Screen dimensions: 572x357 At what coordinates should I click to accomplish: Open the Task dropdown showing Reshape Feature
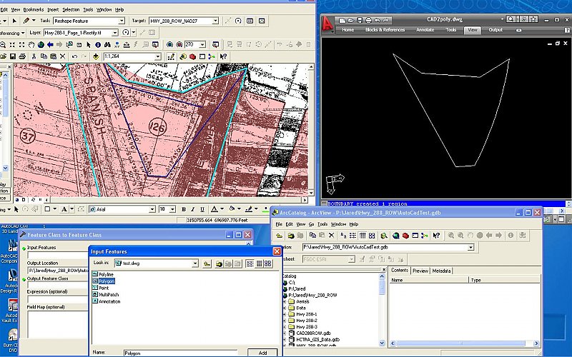point(122,21)
